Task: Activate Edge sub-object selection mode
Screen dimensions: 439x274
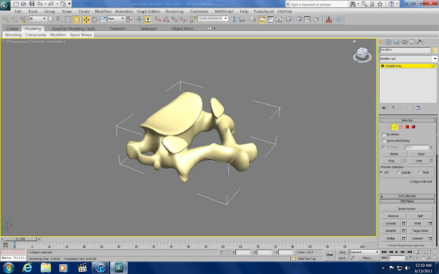Action: [395, 127]
